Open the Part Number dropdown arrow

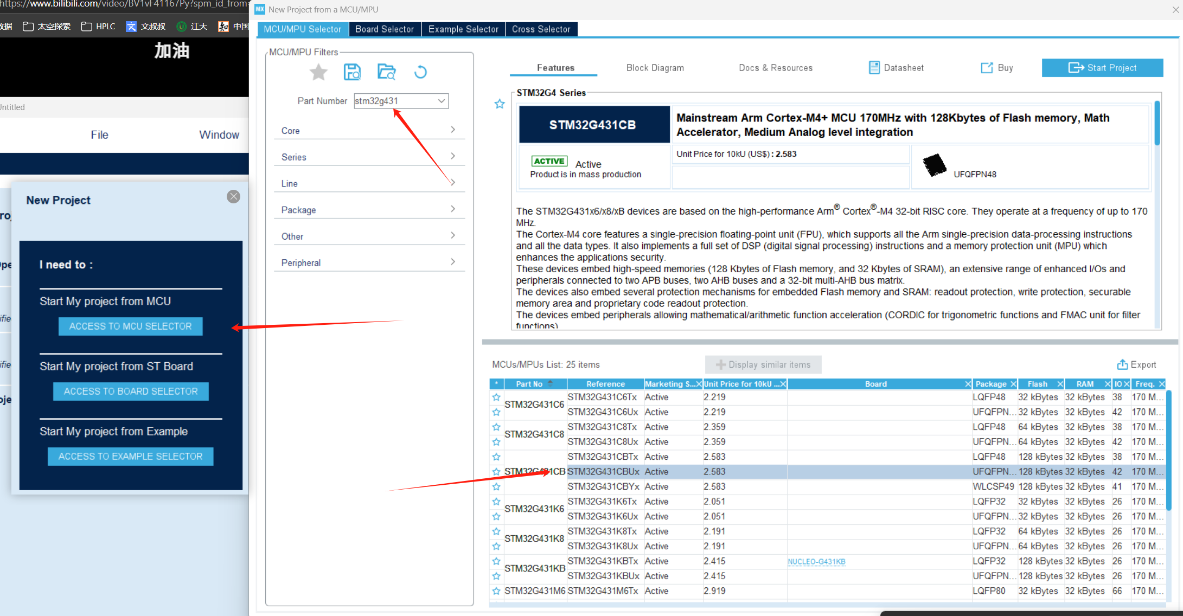point(441,101)
